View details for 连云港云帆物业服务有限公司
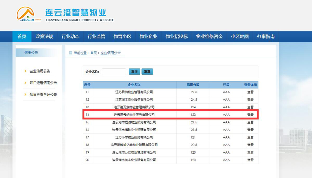312x178 pixels. pyautogui.click(x=250, y=115)
